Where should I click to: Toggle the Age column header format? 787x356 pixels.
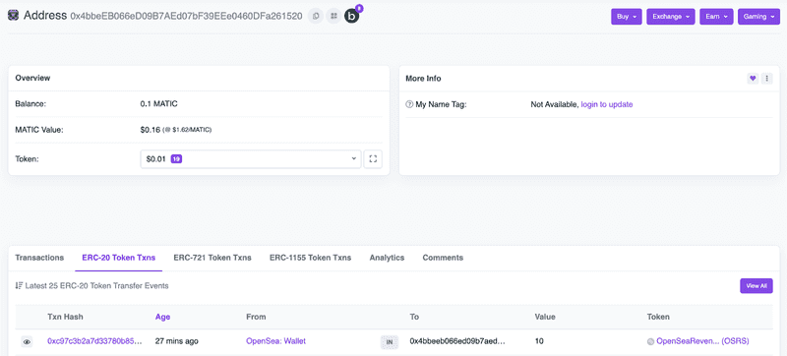(x=162, y=317)
